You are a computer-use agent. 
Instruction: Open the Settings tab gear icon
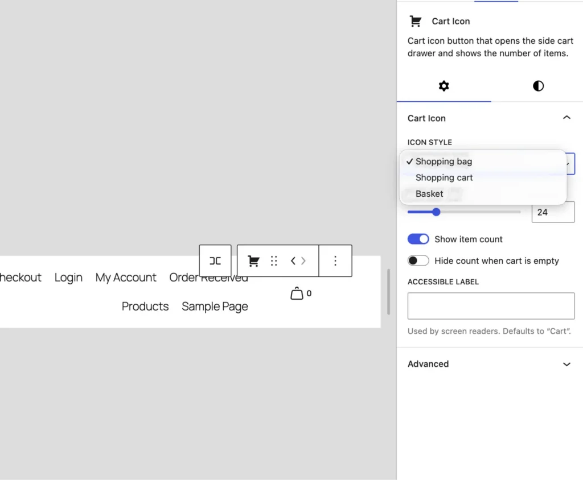444,86
